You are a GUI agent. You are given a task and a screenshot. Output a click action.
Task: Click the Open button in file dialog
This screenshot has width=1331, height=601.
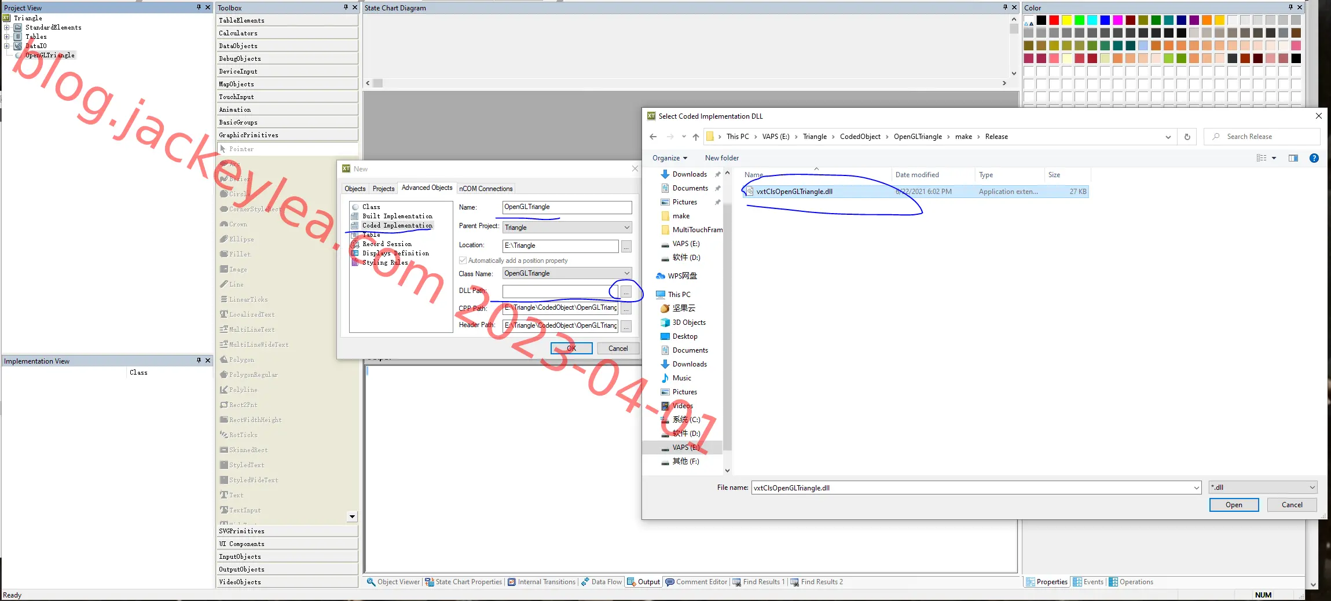pos(1234,505)
